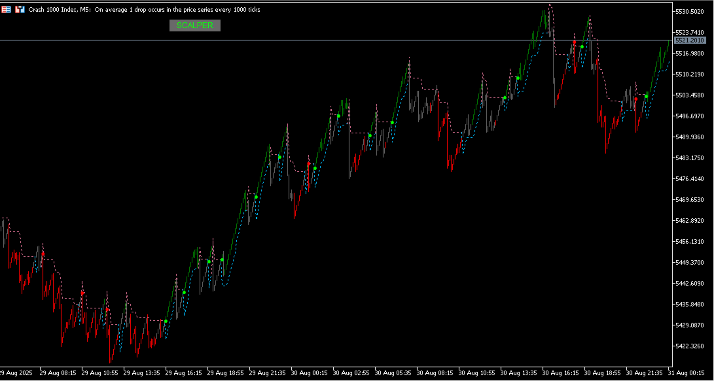
Task: Click the green SCALPER button
Action: [x=195, y=25]
